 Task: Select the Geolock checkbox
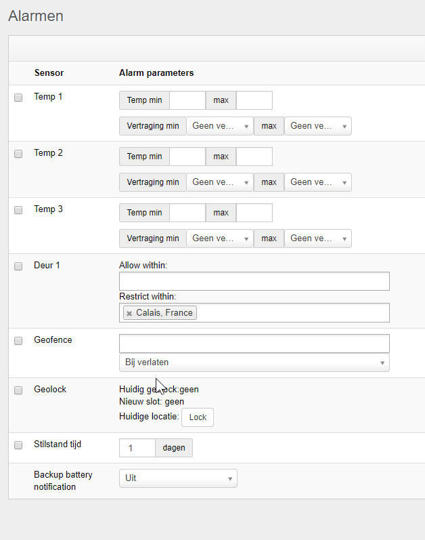pyautogui.click(x=18, y=390)
